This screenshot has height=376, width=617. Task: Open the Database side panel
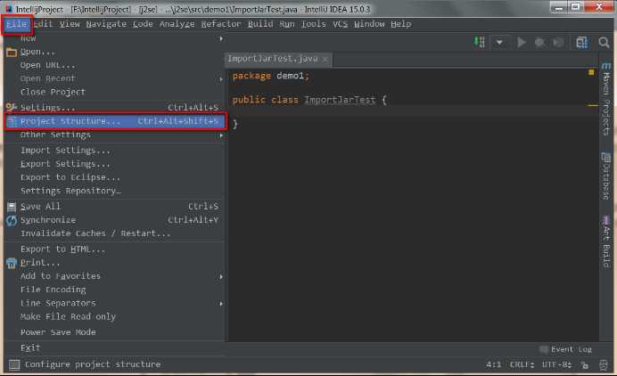coord(606,176)
